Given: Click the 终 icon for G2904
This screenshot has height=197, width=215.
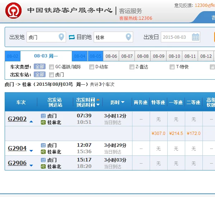Looking at the screenshot, I should [43, 152].
